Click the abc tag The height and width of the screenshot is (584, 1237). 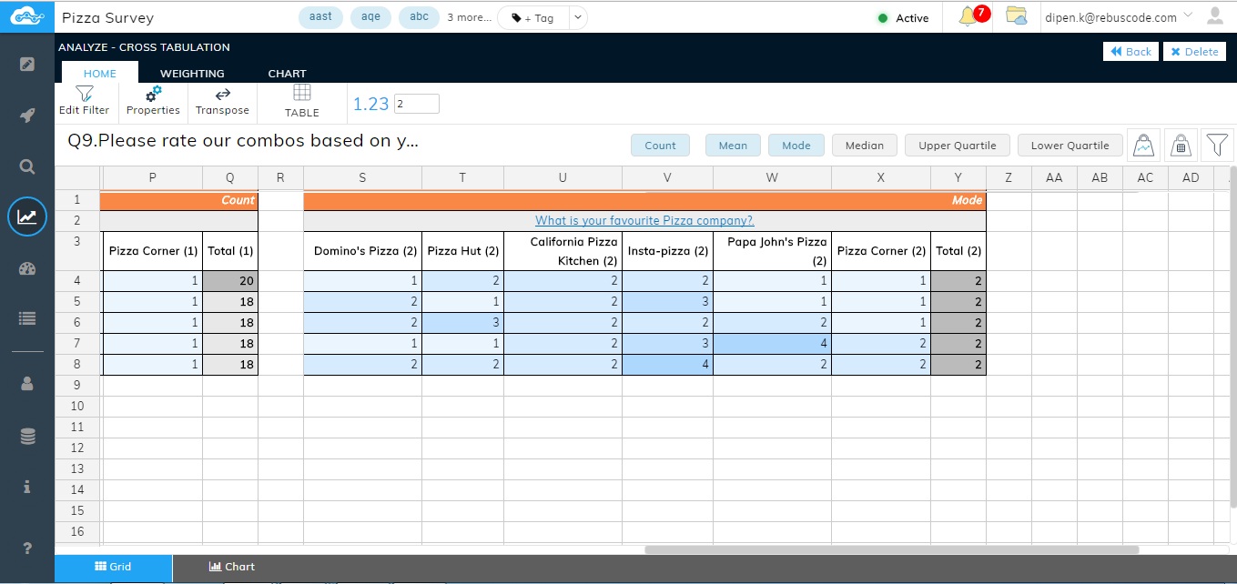click(x=419, y=17)
